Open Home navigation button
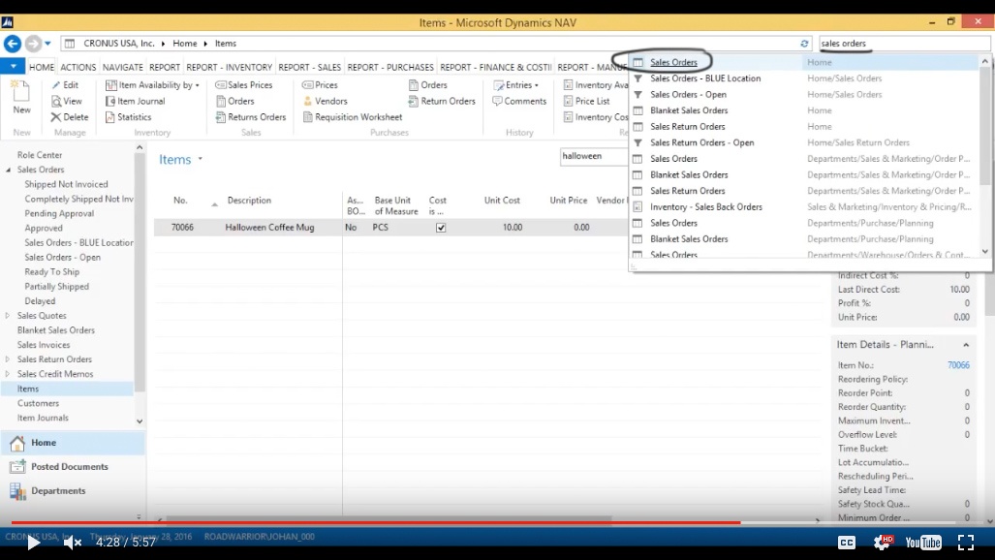This screenshot has width=995, height=560. (x=73, y=443)
